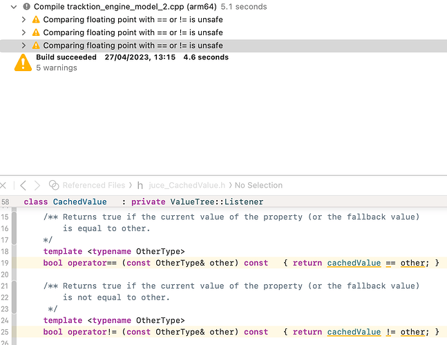Select the second 'Comparing floating point' warning text
Viewport: 447px width, 345px height.
click(133, 32)
